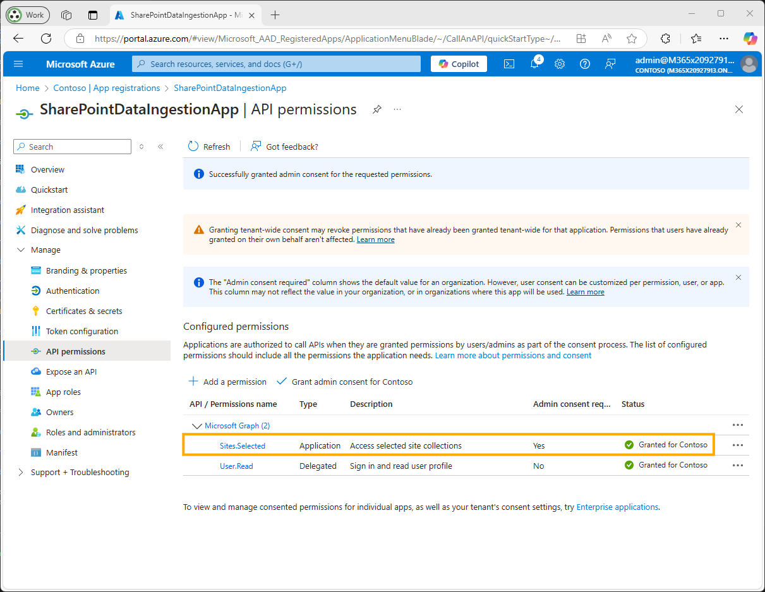Click SharePointDataIngestionApp breadcrumb
Viewport: 765px width, 592px height.
(230, 88)
